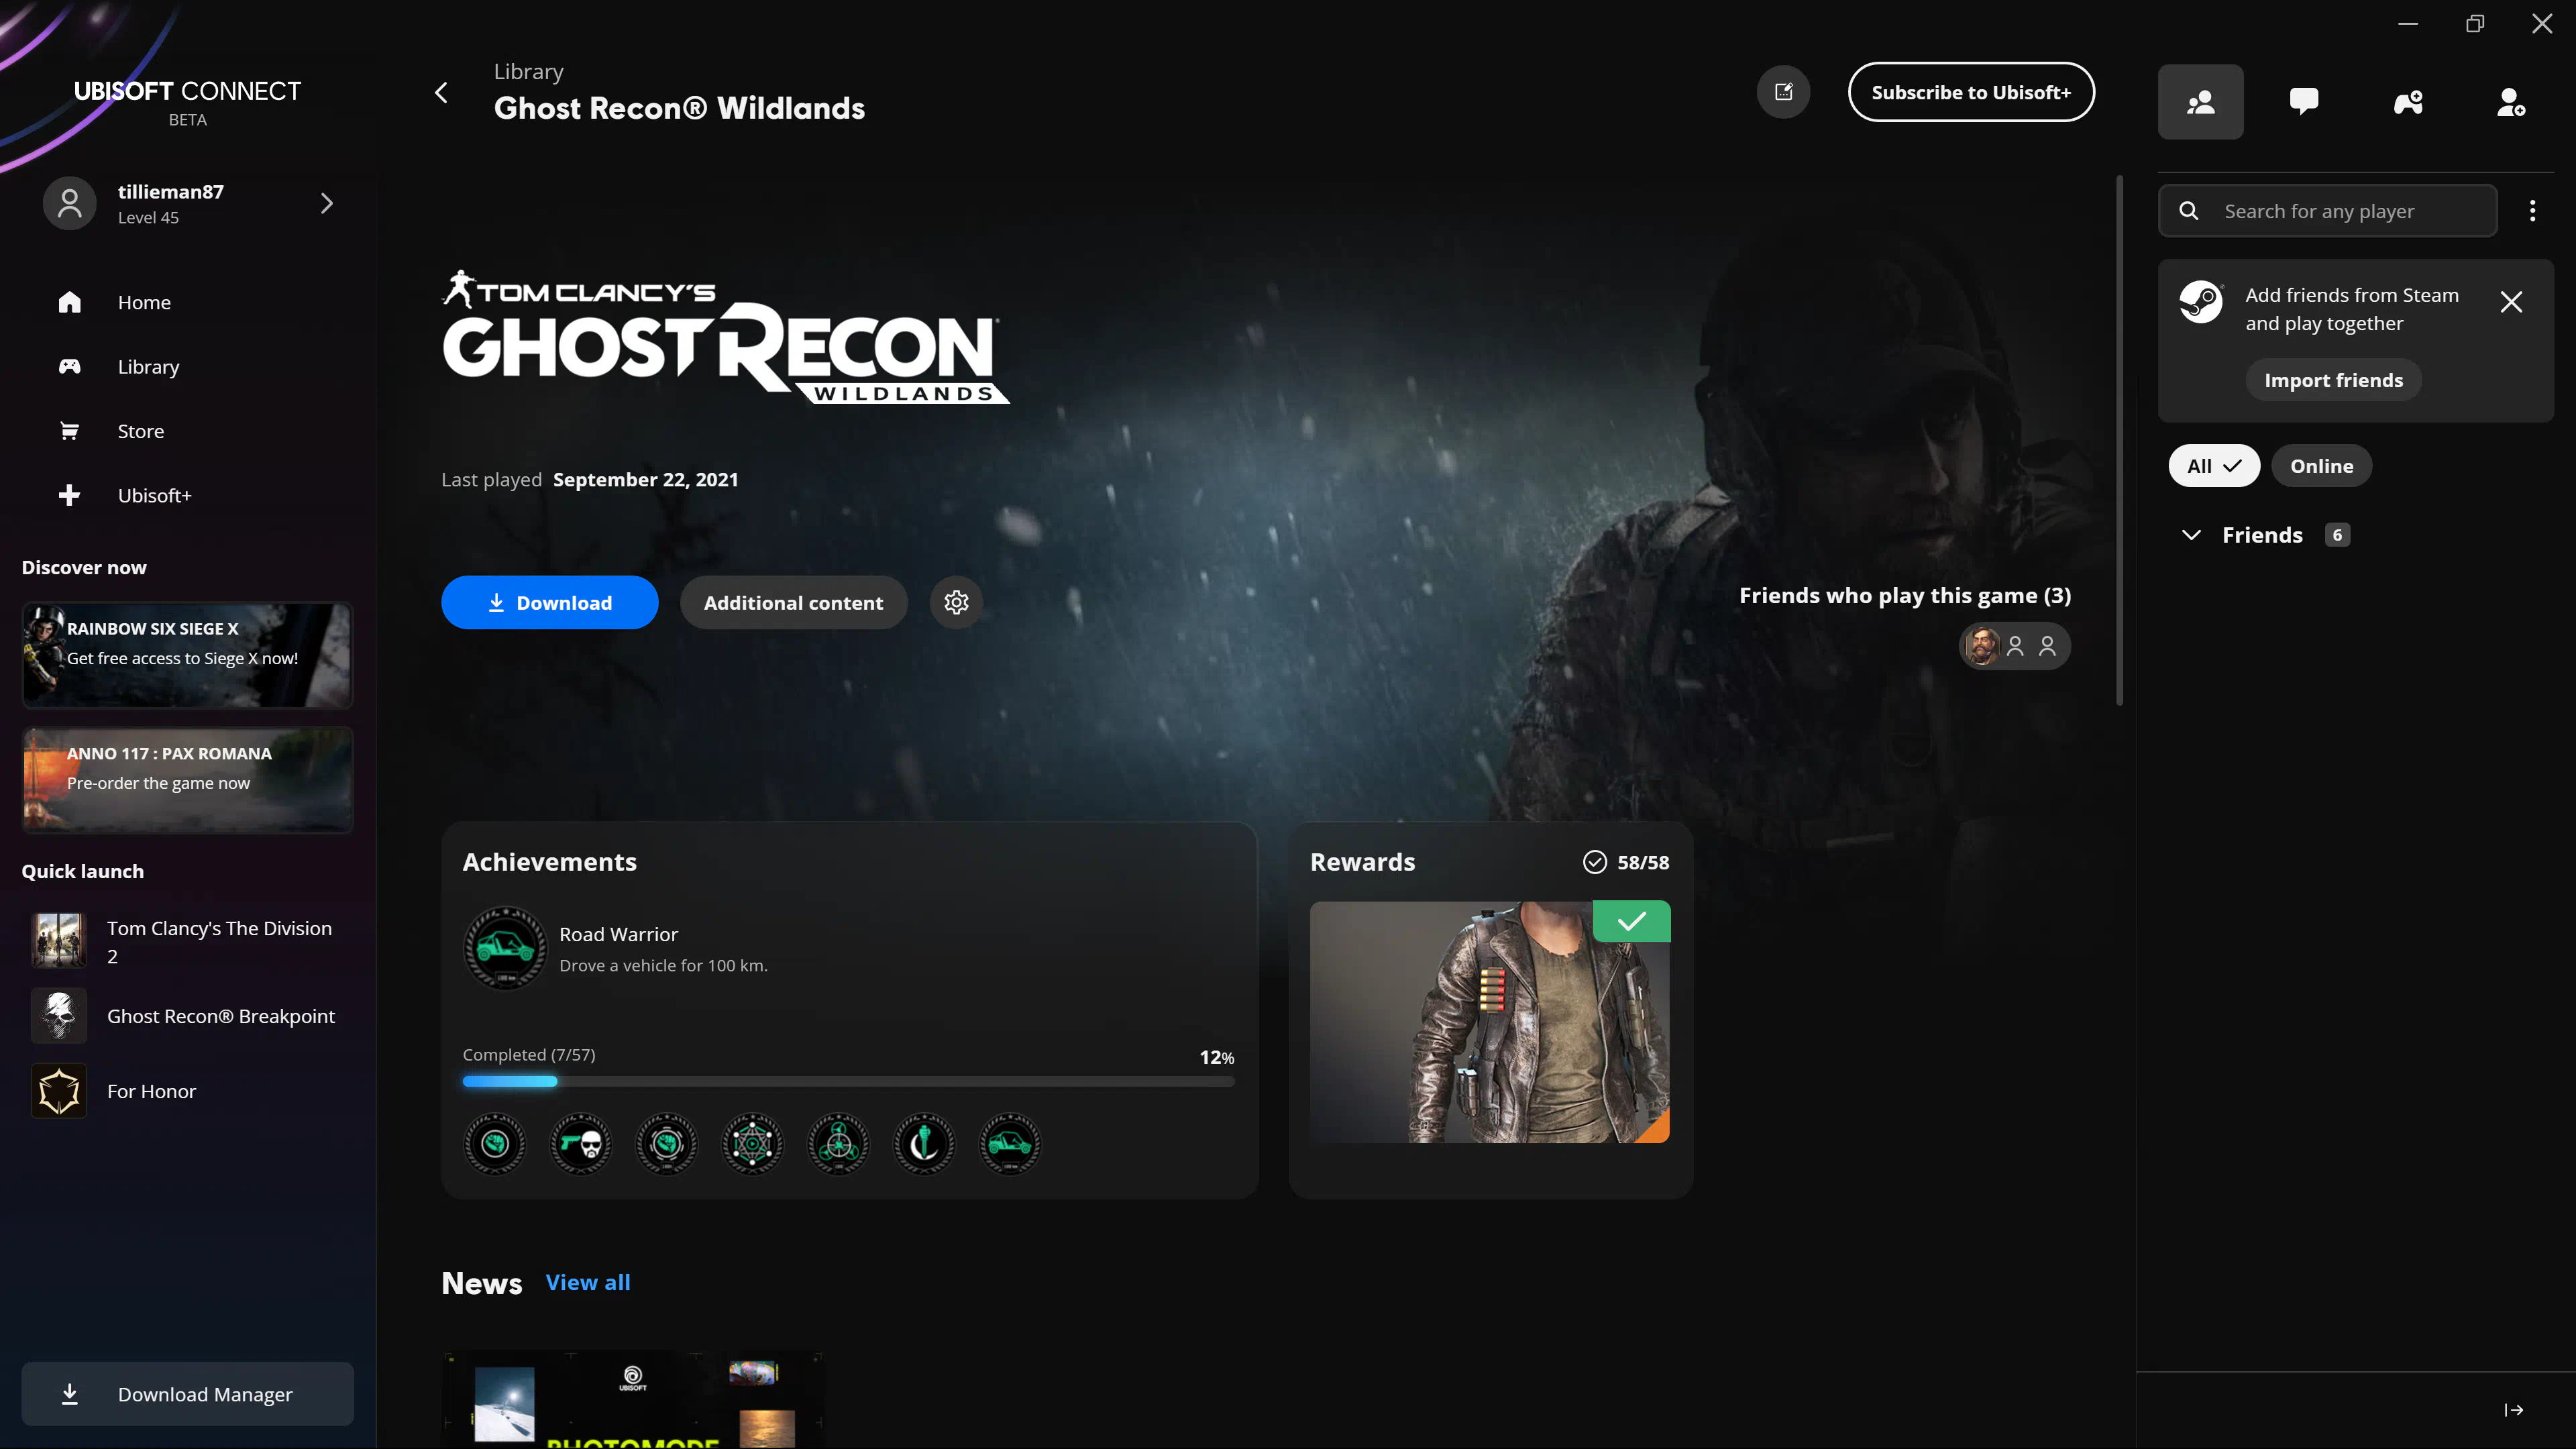Click Friends who play this game (3)
The width and height of the screenshot is (2576, 1449).
click(1905, 595)
